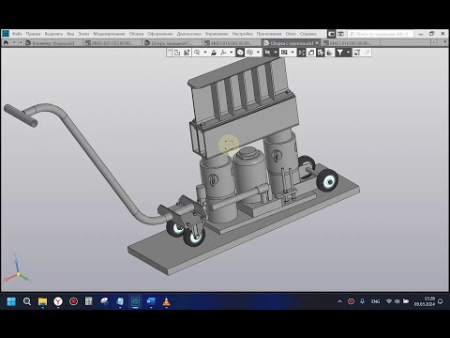This screenshot has width=450, height=338.
Task: Open the Окно menu
Action: point(291,34)
